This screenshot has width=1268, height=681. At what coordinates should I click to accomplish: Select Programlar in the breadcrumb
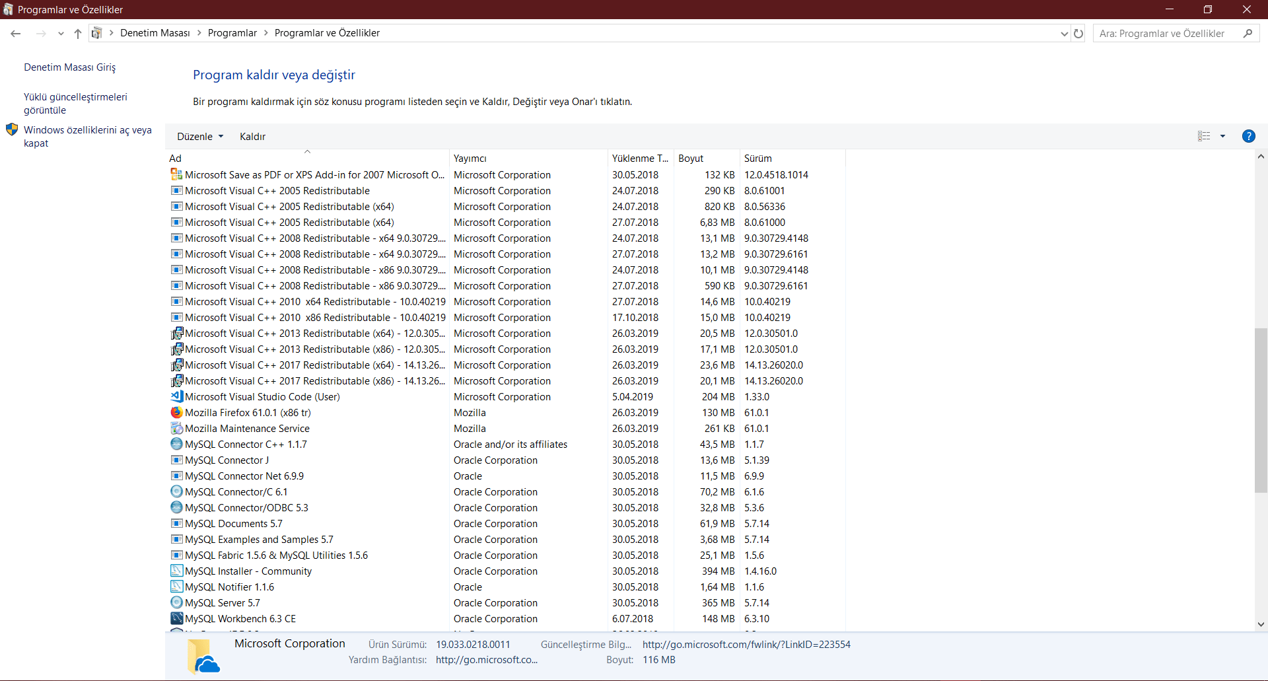click(232, 33)
